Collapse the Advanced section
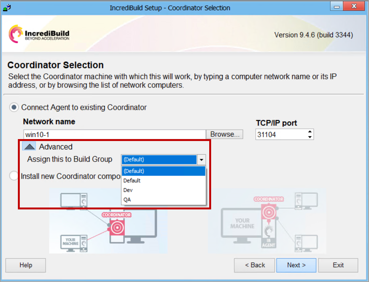 click(29, 147)
